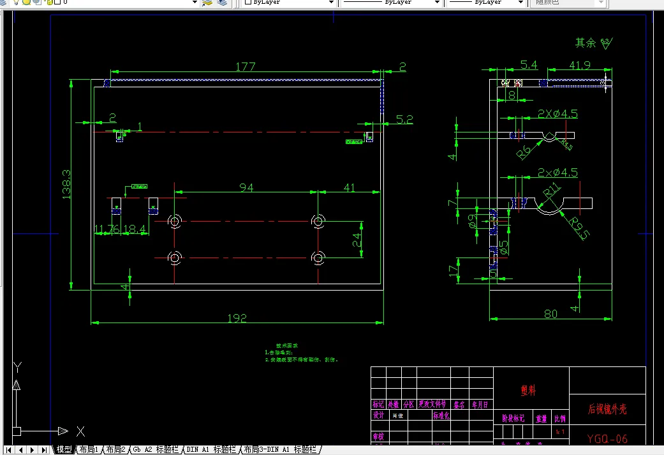Viewport: 664px width, 455px height.
Task: Click the layer previous icon
Action: [x=223, y=3]
